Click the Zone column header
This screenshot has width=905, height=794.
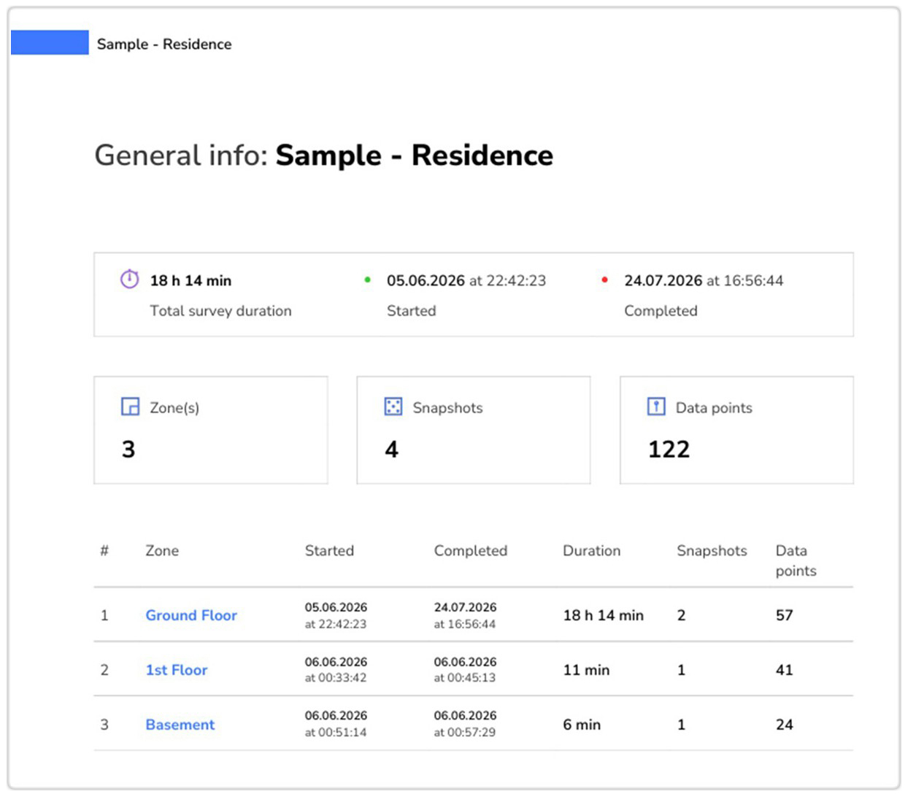tap(162, 551)
